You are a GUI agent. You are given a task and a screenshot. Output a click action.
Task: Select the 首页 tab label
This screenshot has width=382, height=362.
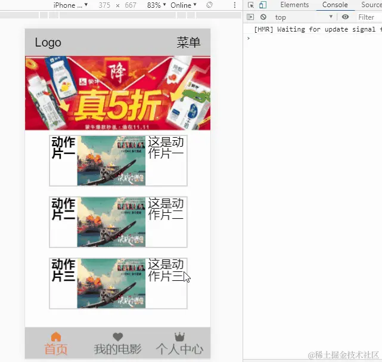pos(56,349)
